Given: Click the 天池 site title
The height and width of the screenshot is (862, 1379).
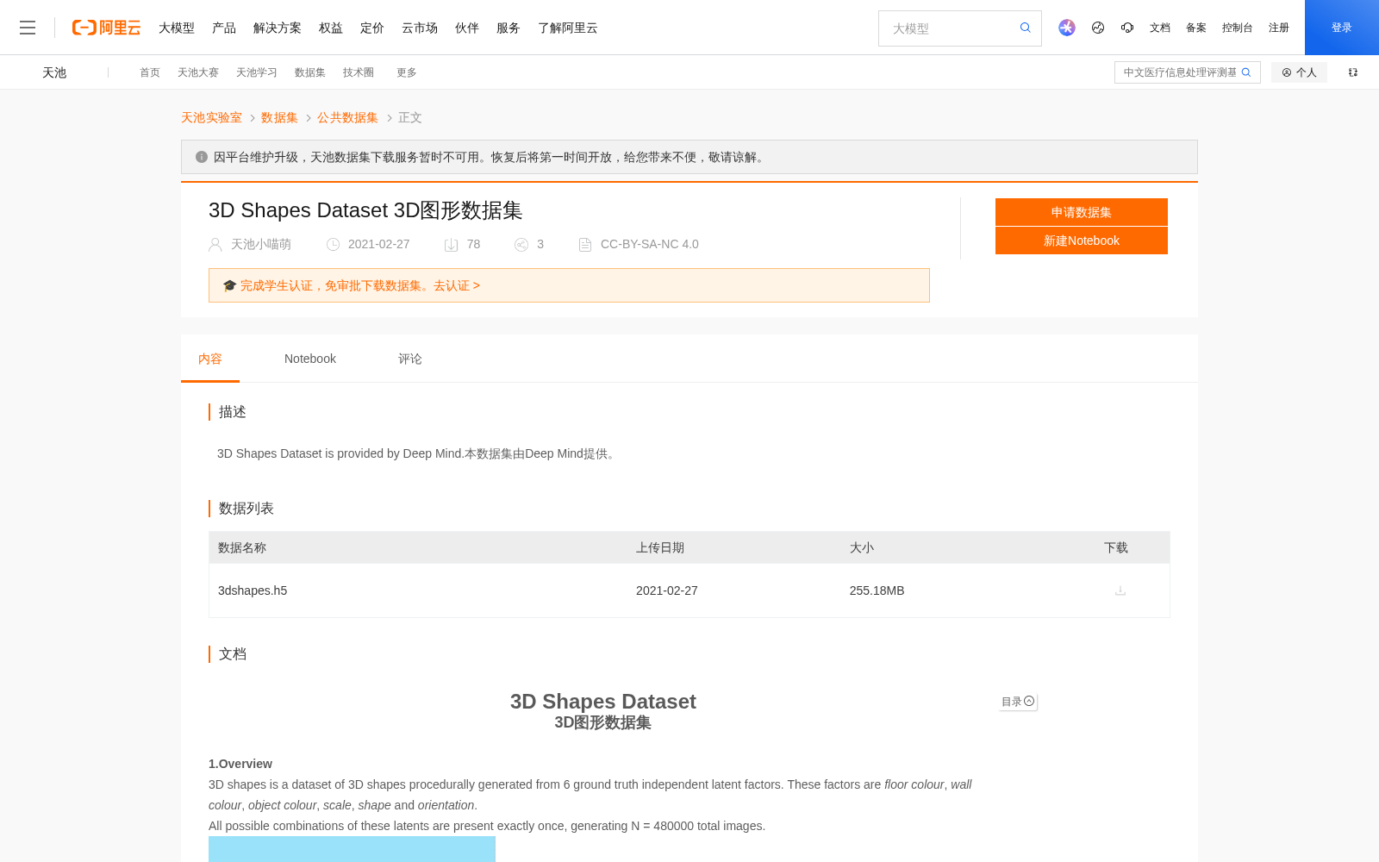Looking at the screenshot, I should [x=54, y=72].
